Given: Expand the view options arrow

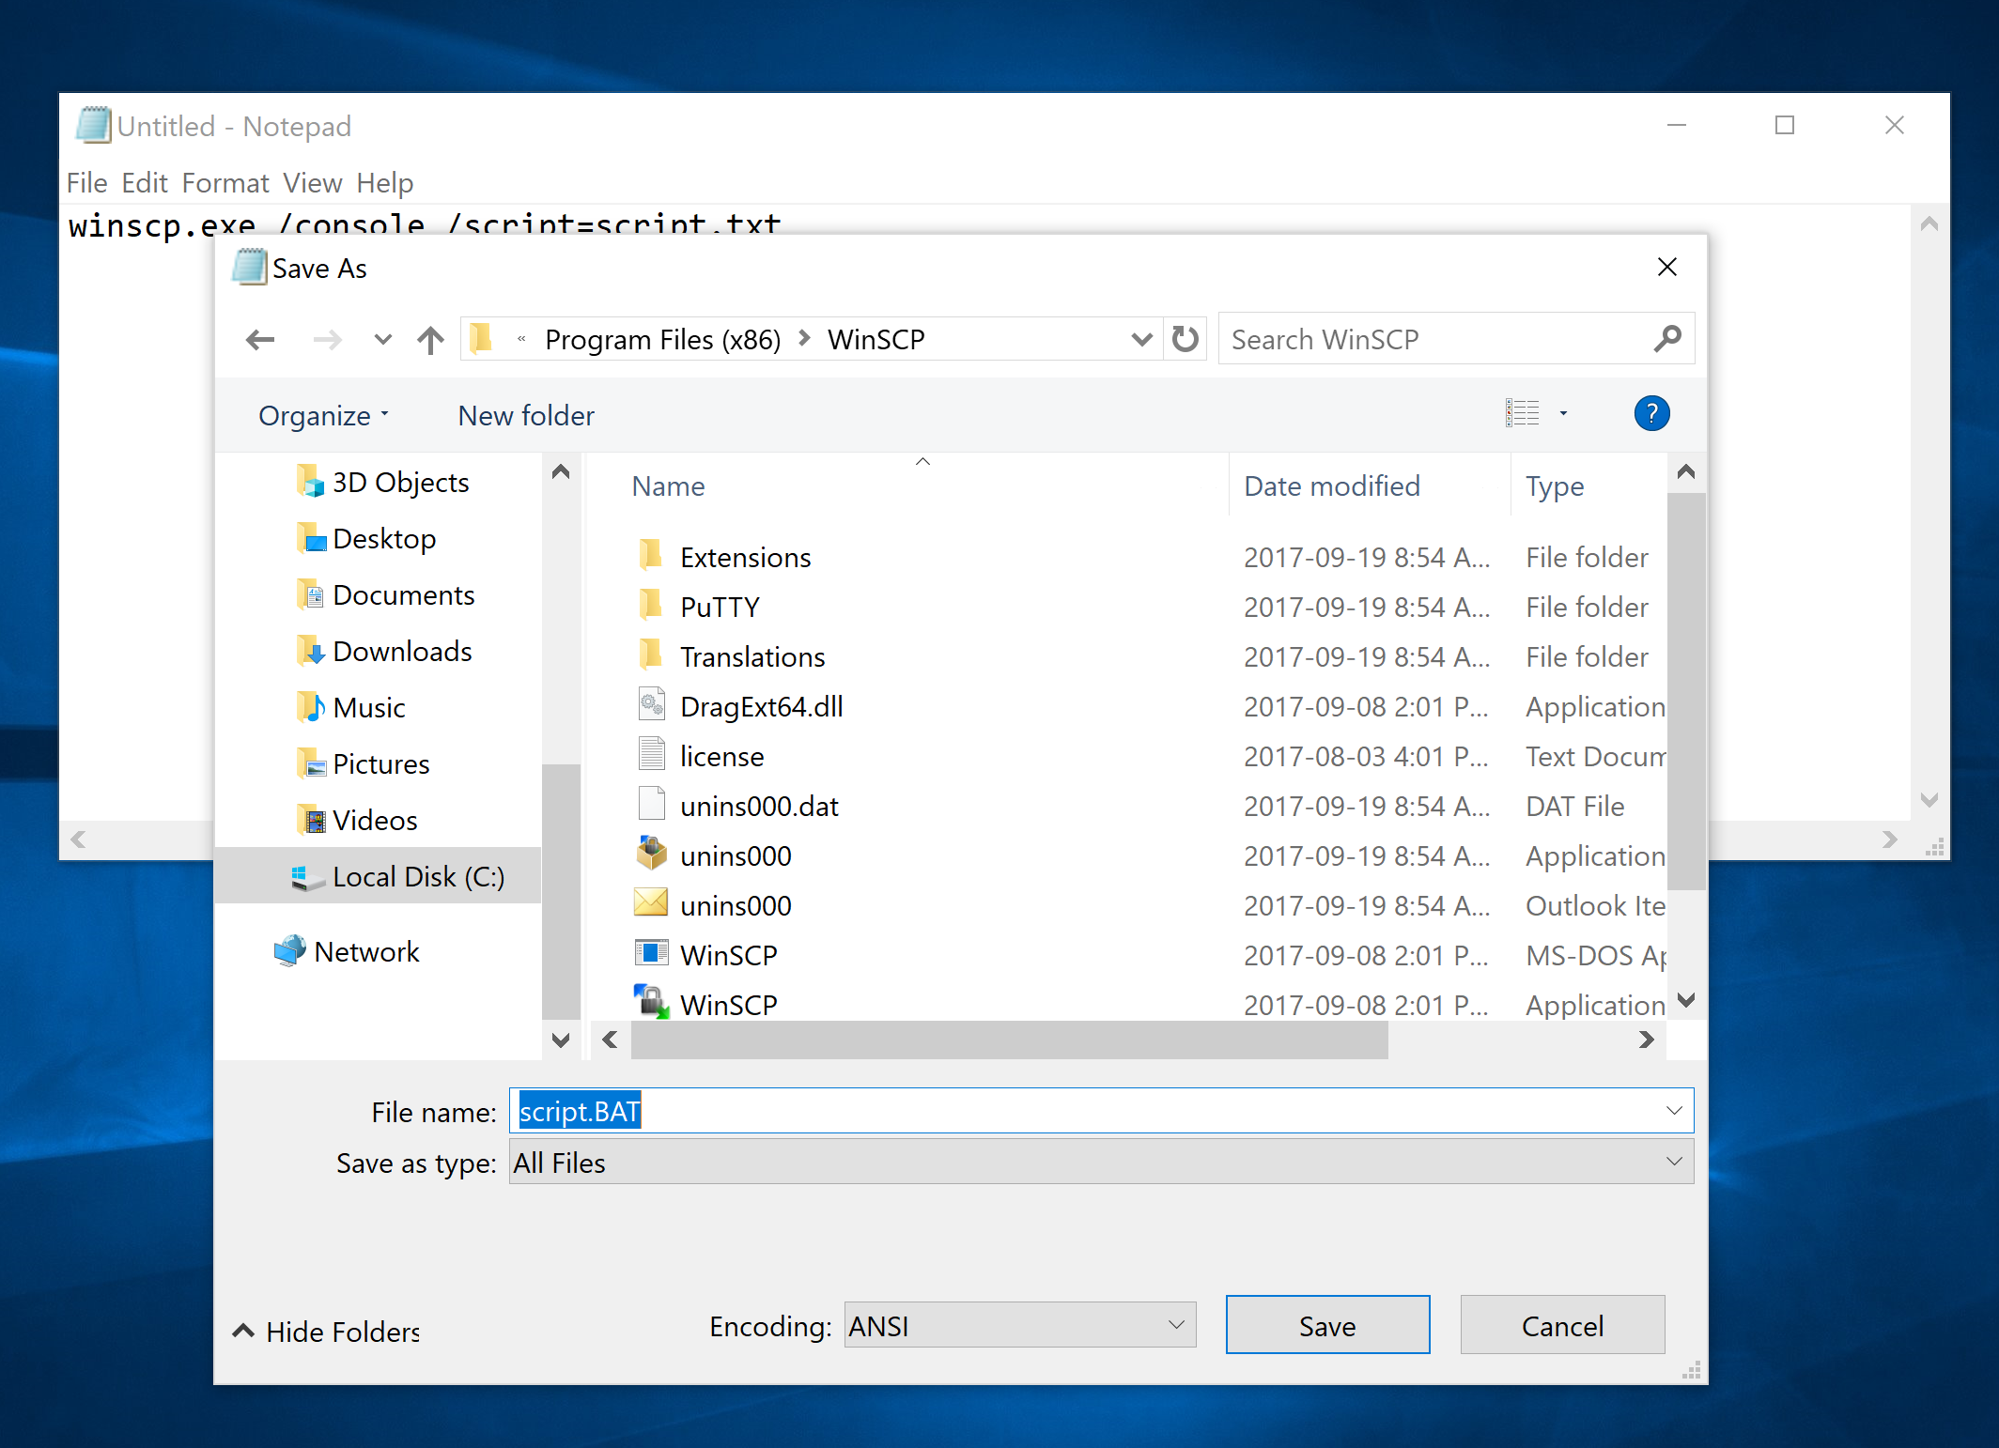Looking at the screenshot, I should point(1563,413).
